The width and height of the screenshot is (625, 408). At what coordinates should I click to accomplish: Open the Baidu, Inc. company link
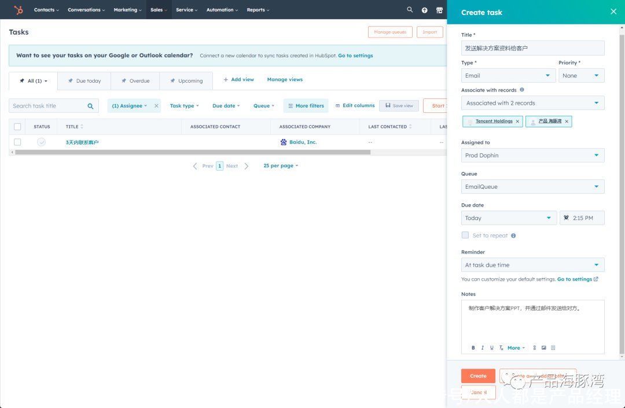(x=303, y=142)
